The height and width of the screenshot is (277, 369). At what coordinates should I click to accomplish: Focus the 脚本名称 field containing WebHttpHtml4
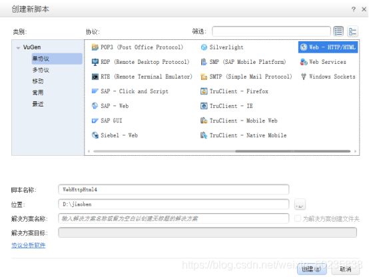point(173,190)
